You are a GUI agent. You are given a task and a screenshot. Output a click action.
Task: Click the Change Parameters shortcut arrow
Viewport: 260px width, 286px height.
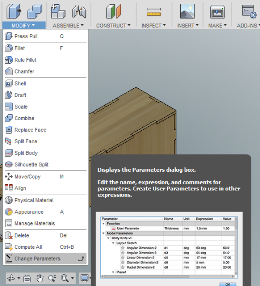pyautogui.click(x=80, y=259)
